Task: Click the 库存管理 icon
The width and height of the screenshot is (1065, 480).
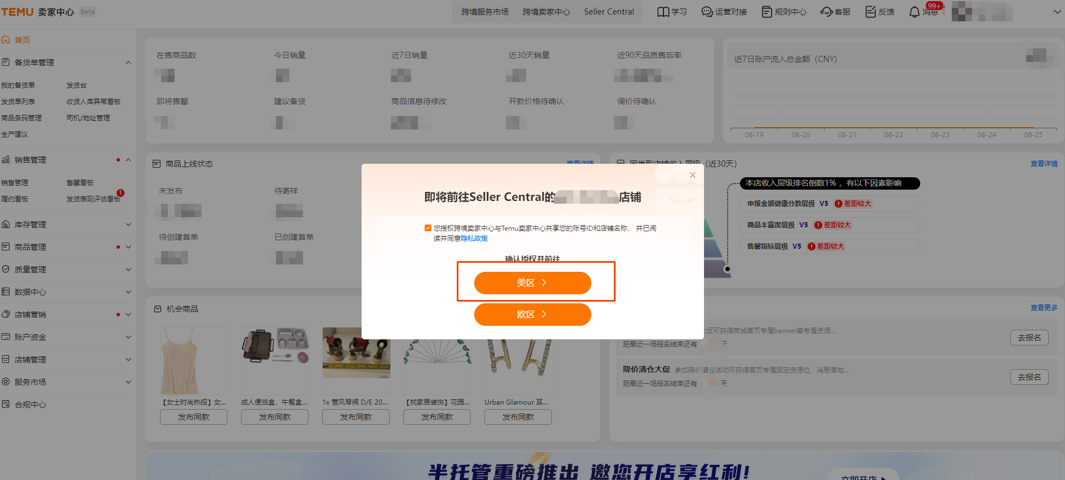Action: [6, 225]
